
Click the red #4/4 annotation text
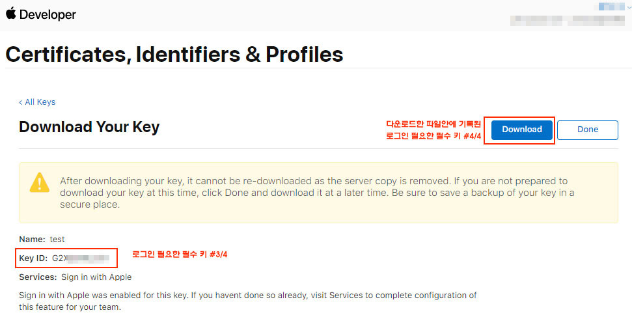(x=433, y=130)
